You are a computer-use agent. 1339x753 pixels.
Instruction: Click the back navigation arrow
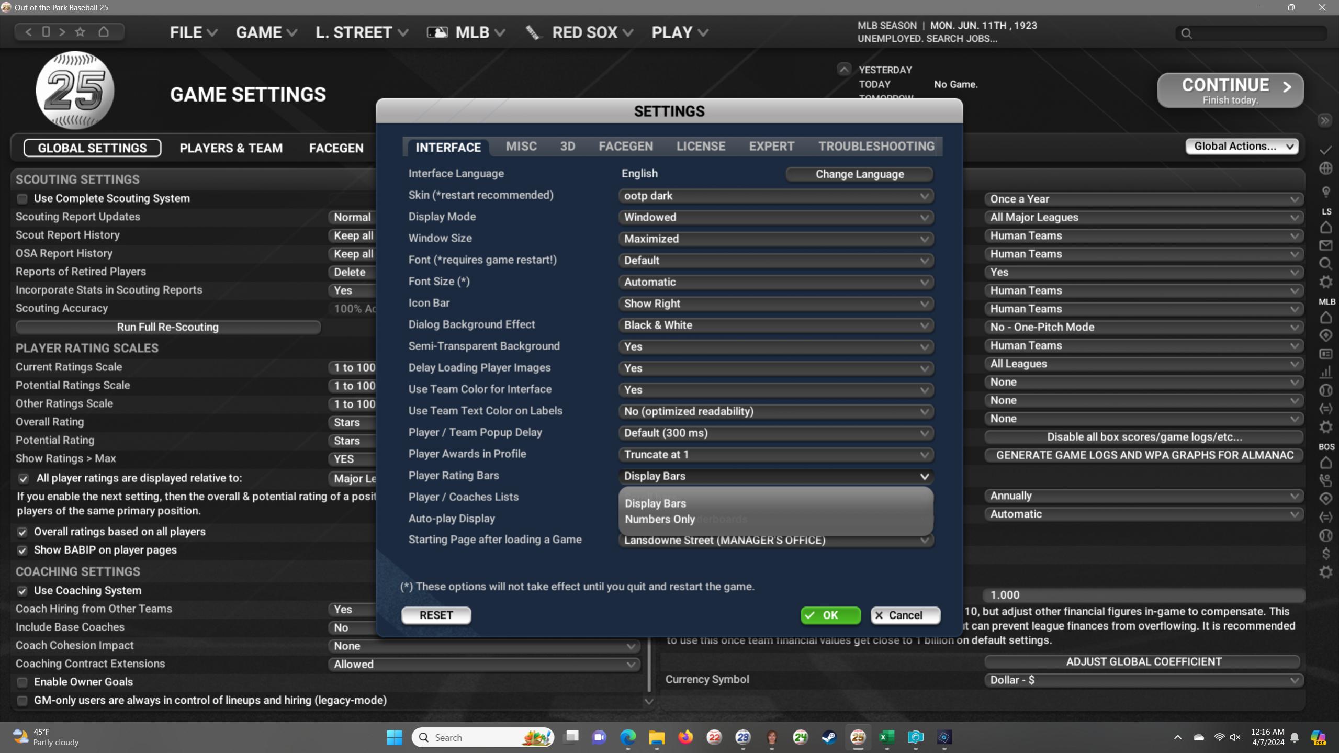pyautogui.click(x=29, y=32)
